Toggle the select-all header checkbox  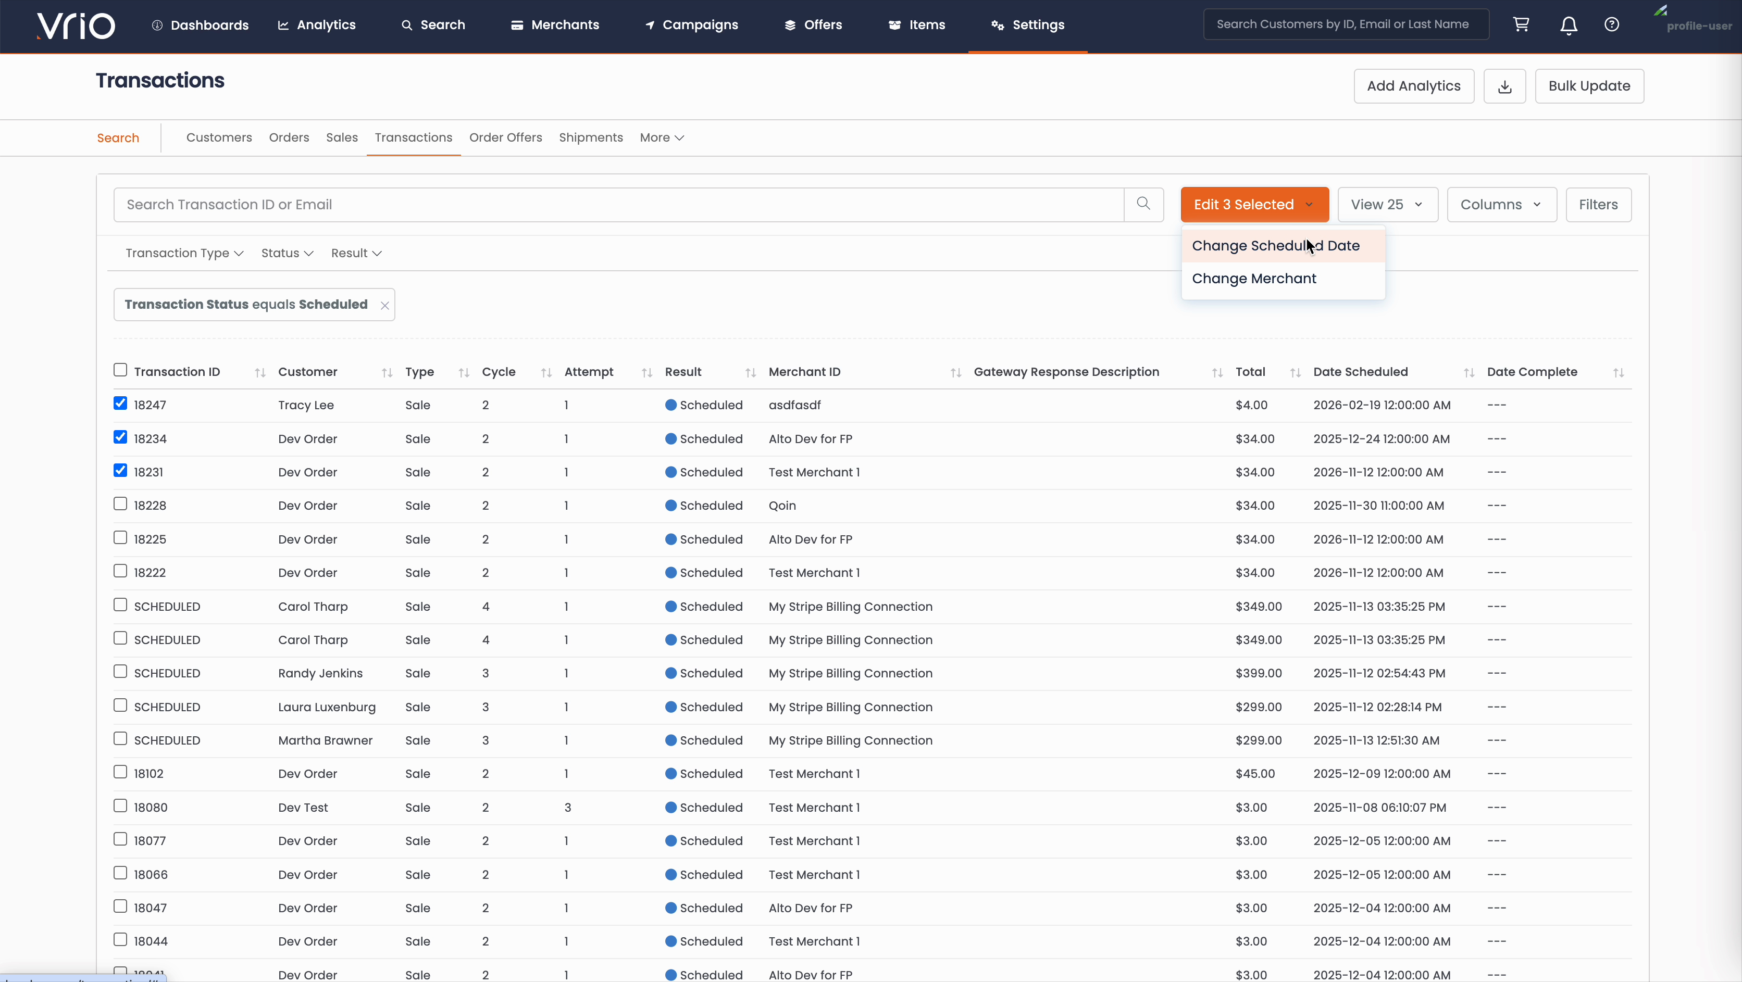click(x=120, y=370)
